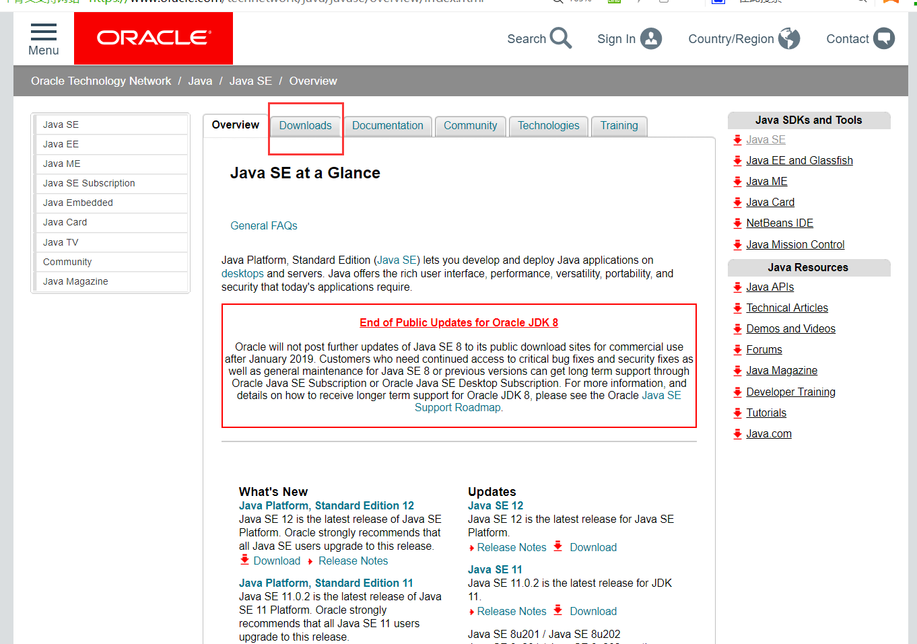
Task: Click the Search magnifier icon
Action: tap(560, 38)
